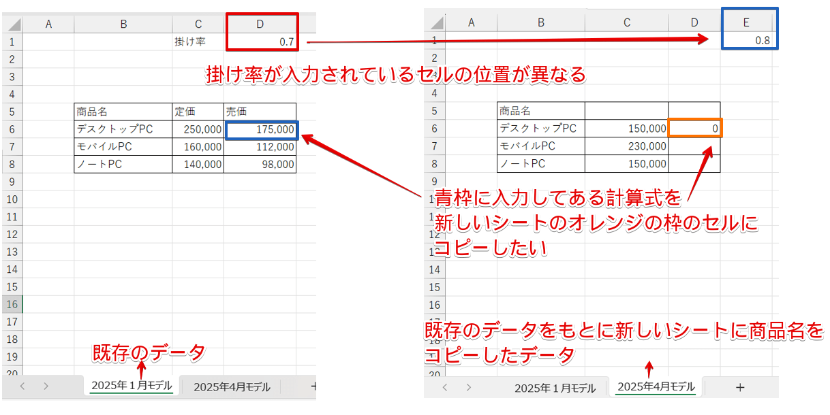
Task: Click デスクトップPC cell in left workbook
Action: (x=123, y=129)
